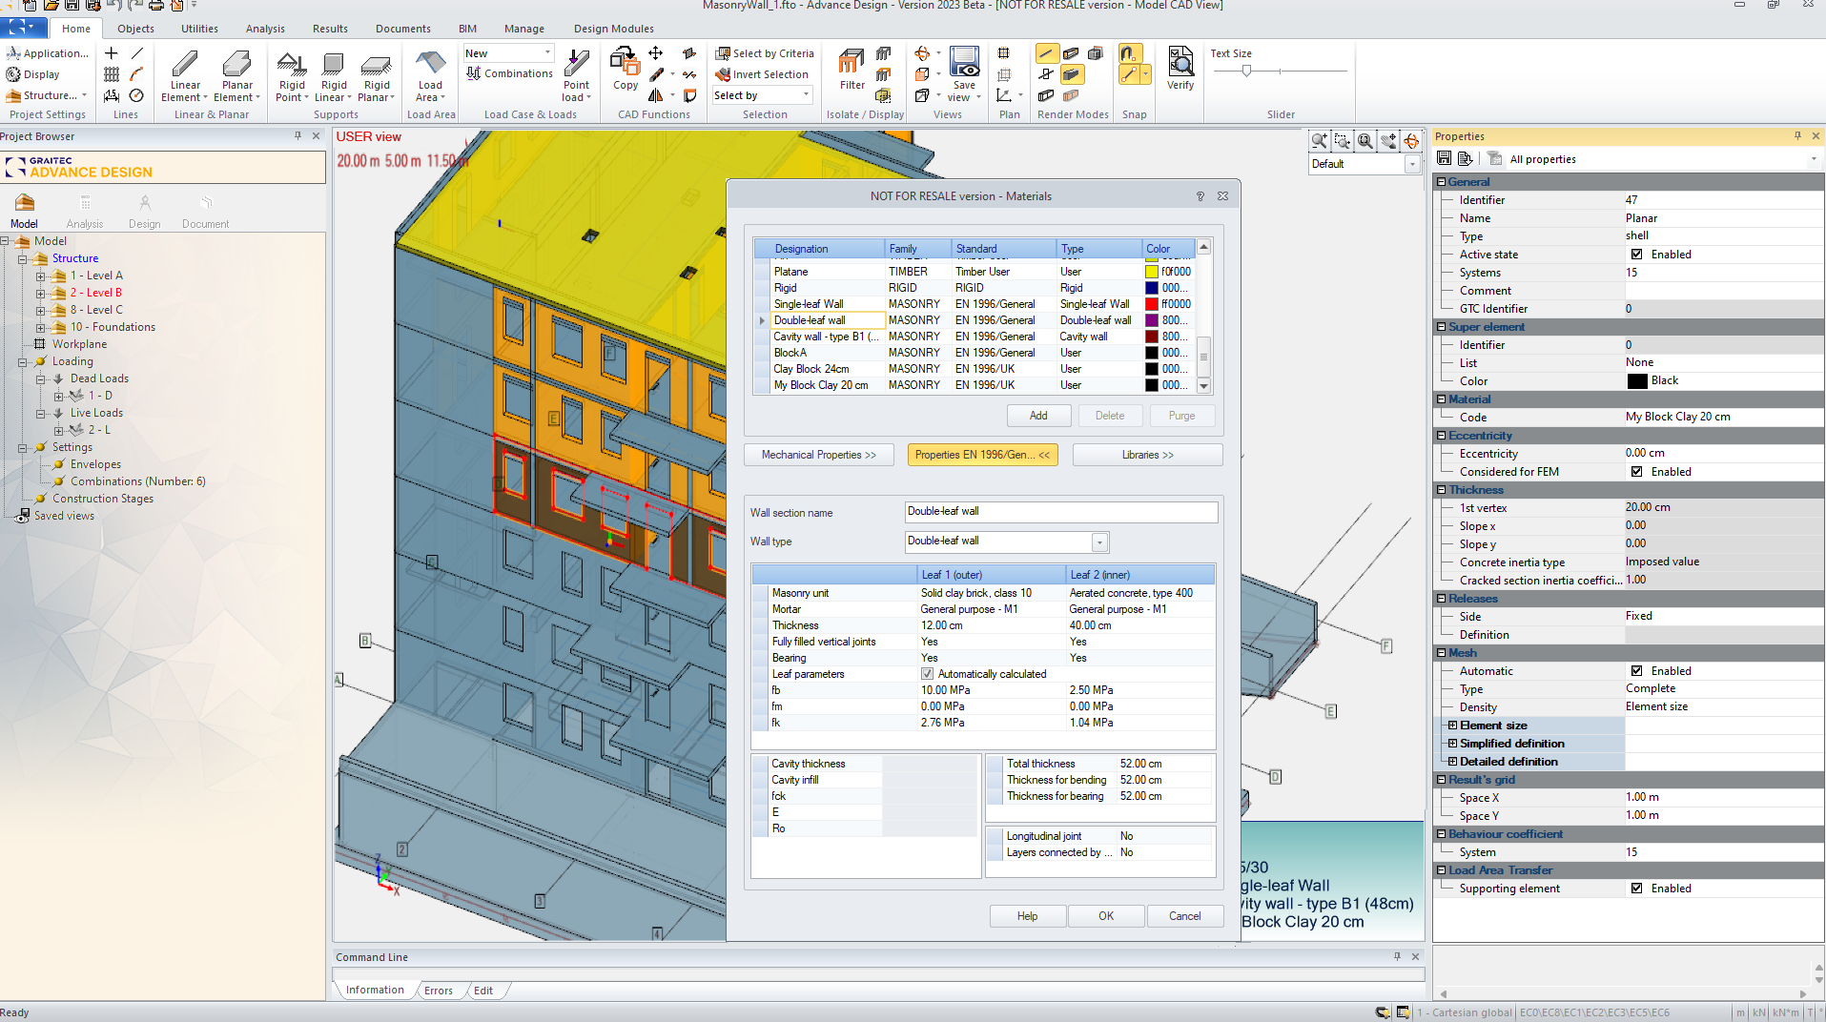Click the Help button in Materials dialog

tap(1027, 916)
